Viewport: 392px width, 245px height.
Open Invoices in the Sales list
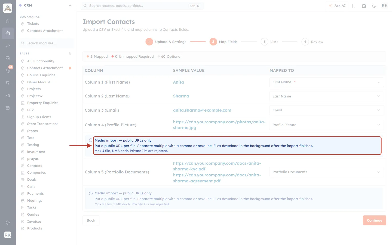point(34,222)
